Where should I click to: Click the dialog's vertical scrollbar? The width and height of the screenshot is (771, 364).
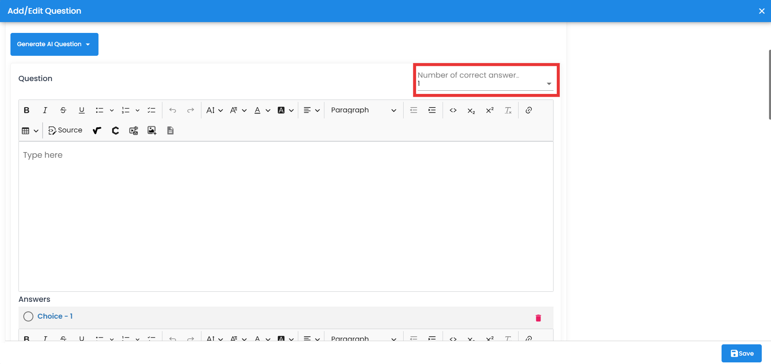[769, 85]
